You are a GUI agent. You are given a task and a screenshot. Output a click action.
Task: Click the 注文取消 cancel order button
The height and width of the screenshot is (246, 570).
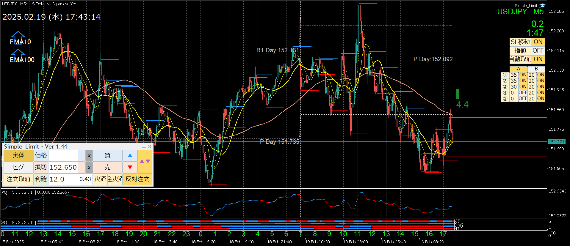18,179
